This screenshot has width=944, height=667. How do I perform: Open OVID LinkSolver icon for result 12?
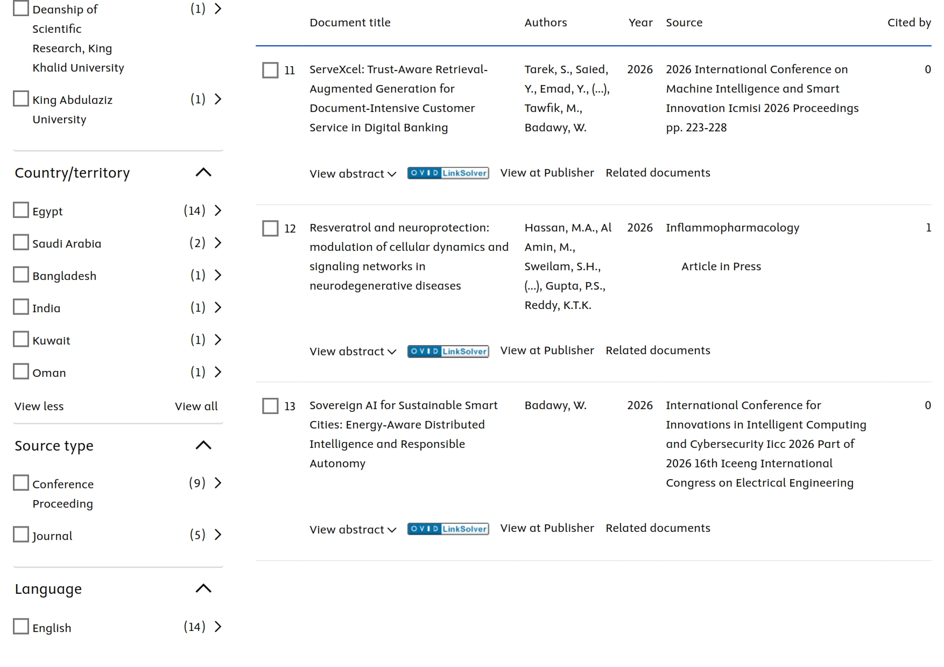coord(448,351)
